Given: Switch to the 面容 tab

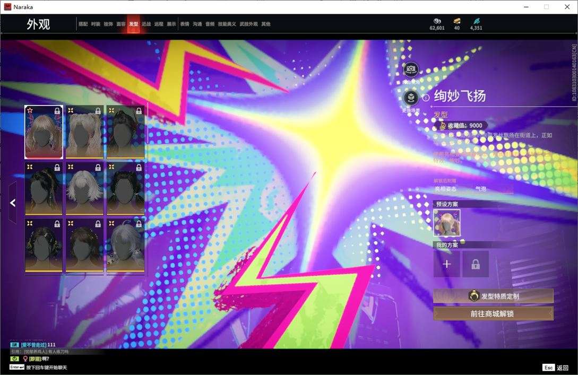Looking at the screenshot, I should click(x=121, y=24).
